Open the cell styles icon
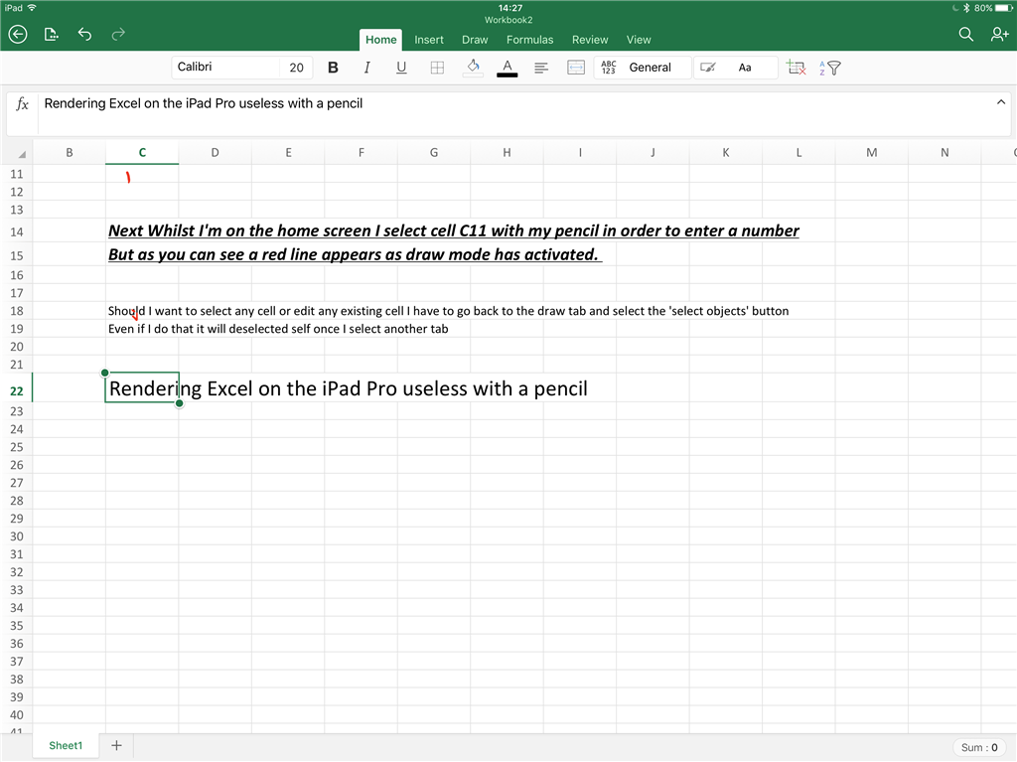Screen dimensions: 1017x762 708,68
